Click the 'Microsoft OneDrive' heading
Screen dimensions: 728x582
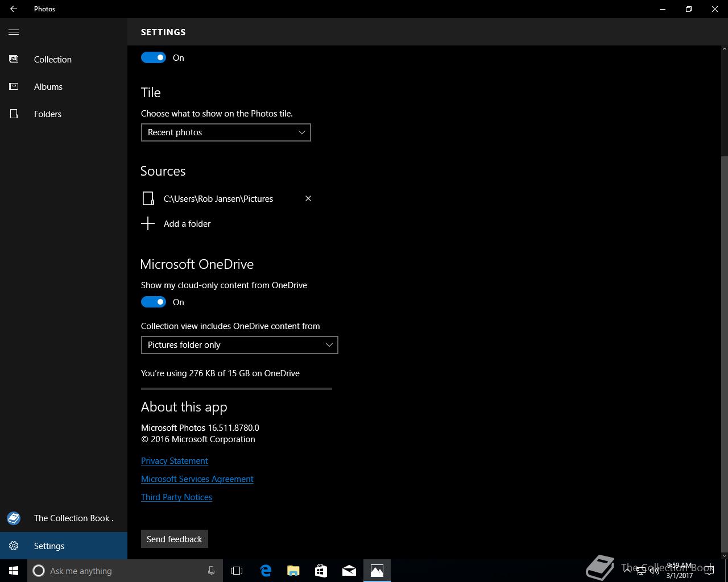pos(197,264)
